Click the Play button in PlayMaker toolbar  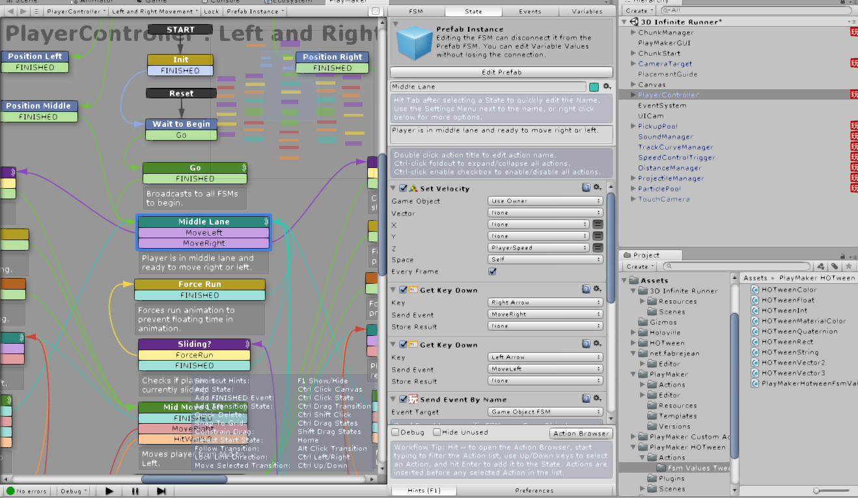[x=109, y=491]
